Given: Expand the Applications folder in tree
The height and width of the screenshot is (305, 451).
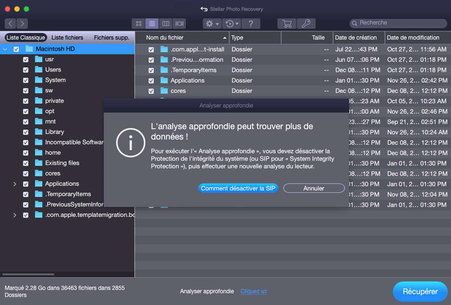Looking at the screenshot, I should click(x=15, y=184).
